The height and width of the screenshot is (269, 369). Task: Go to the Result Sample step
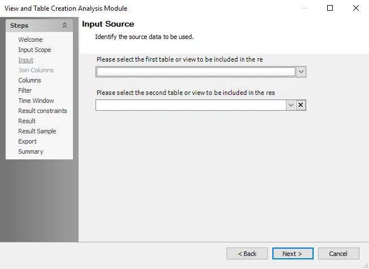[x=37, y=131]
